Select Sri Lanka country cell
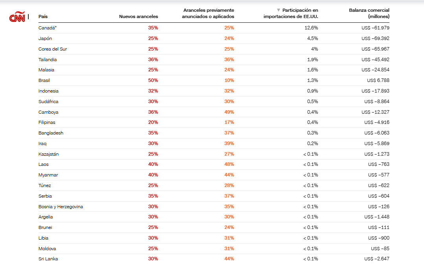Viewport: 424px width, 269px height. (x=48, y=259)
